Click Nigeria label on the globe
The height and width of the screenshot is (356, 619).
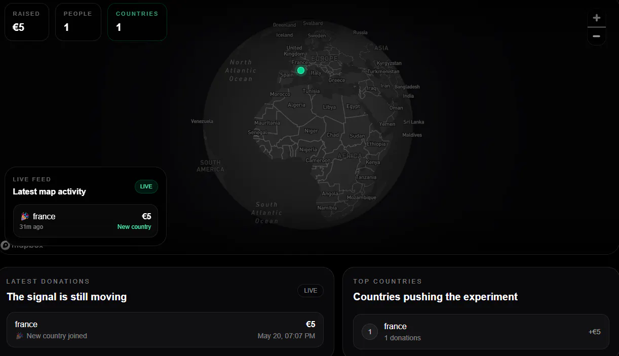pyautogui.click(x=308, y=149)
